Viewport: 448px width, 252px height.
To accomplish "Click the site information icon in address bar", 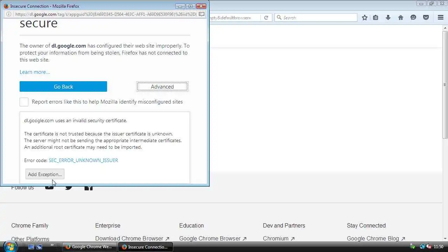I will pos(9,14).
